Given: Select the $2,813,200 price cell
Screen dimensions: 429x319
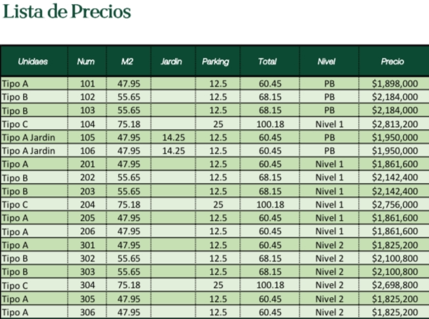Looking at the screenshot, I should (395, 124).
